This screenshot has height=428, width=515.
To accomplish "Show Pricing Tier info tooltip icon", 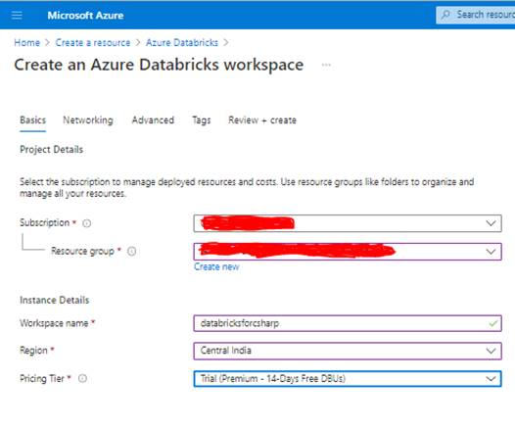I will pos(82,378).
